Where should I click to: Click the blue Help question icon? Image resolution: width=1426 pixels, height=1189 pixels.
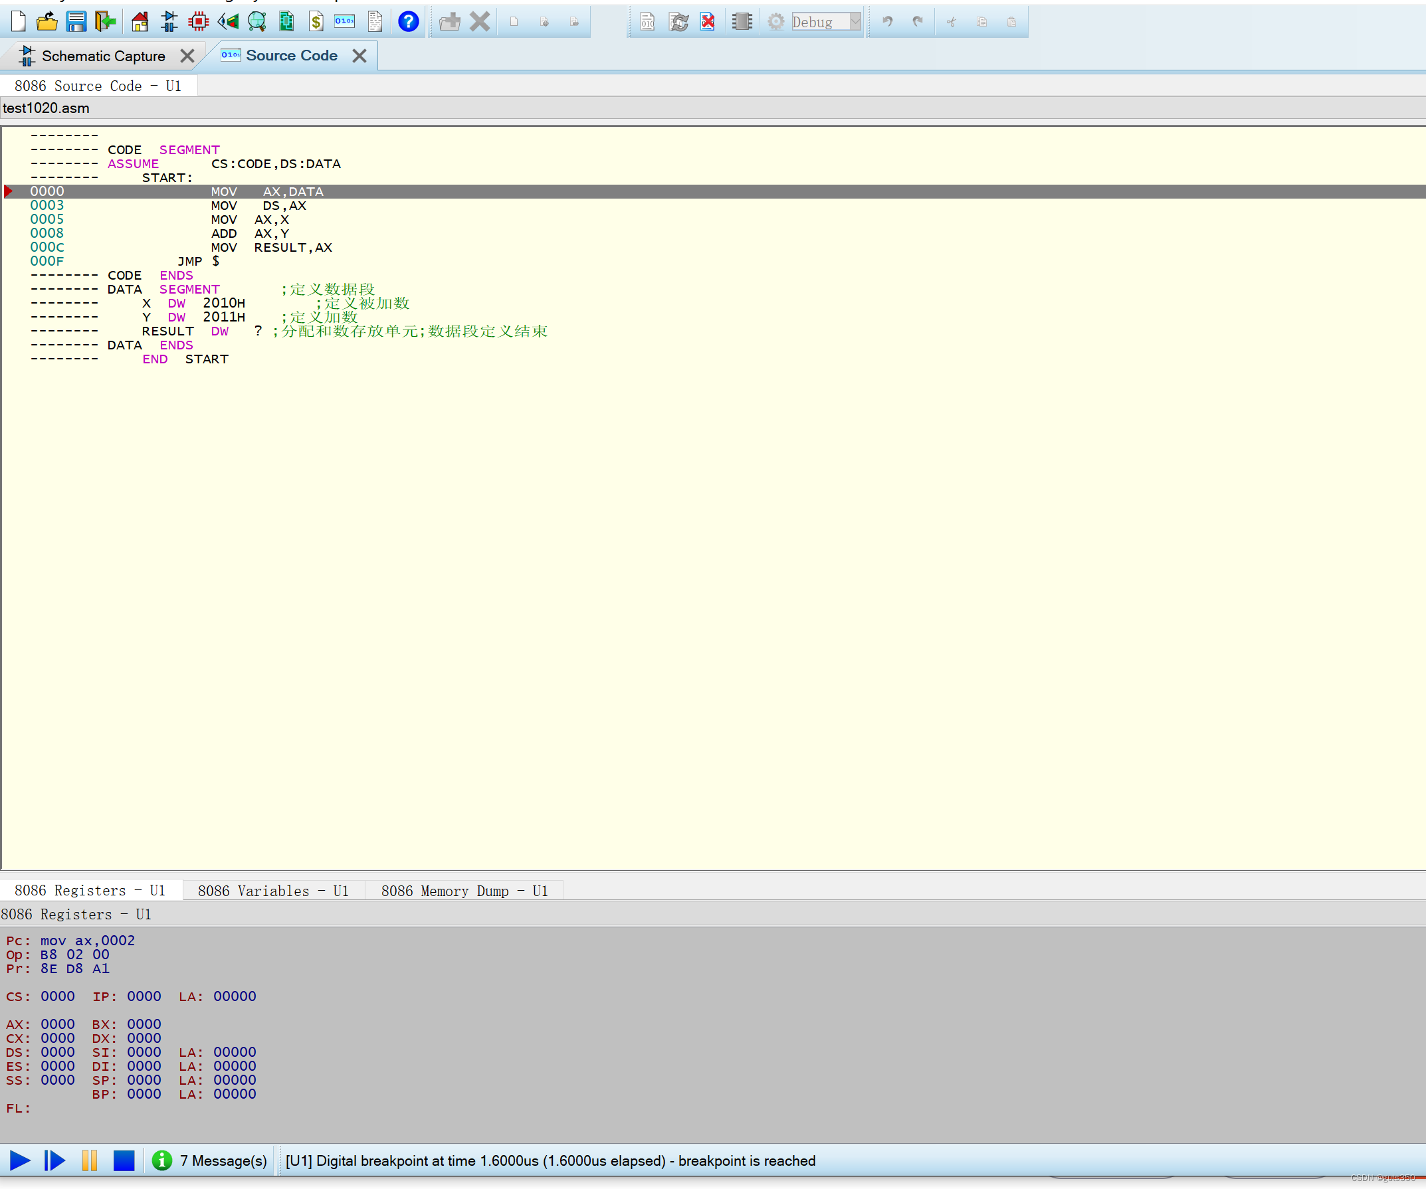pyautogui.click(x=408, y=22)
